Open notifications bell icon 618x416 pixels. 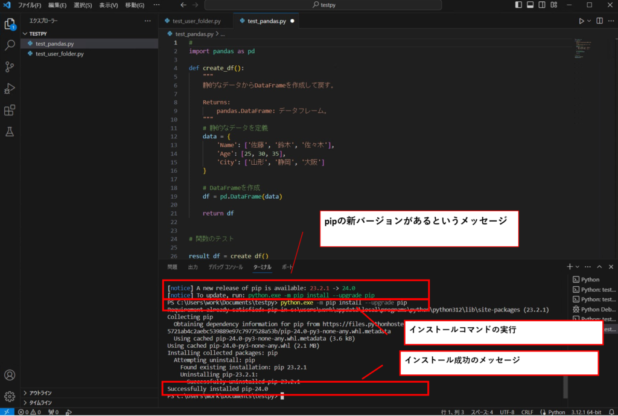611,412
